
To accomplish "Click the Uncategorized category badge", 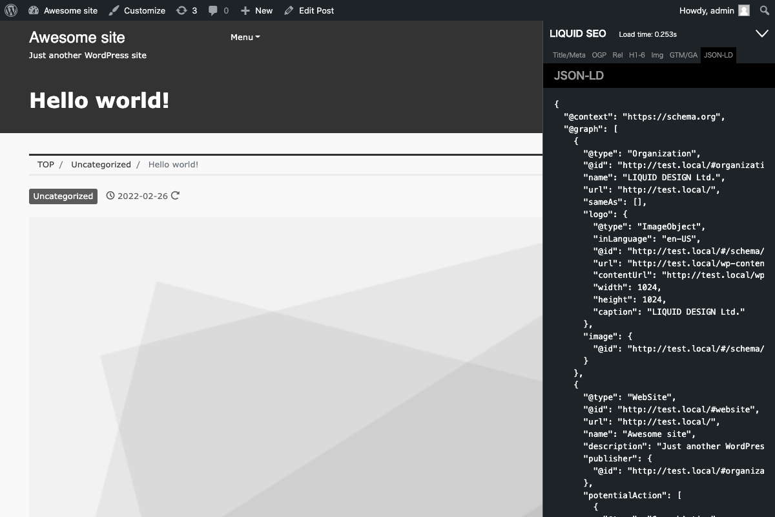I will [x=63, y=196].
